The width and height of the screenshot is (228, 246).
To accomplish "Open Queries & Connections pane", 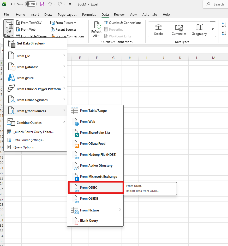I will coord(122,23).
